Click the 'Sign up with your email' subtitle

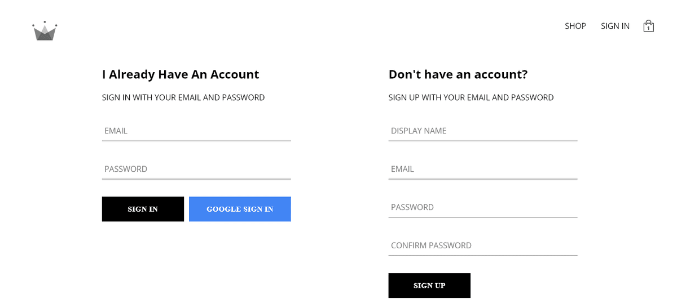coord(471,97)
